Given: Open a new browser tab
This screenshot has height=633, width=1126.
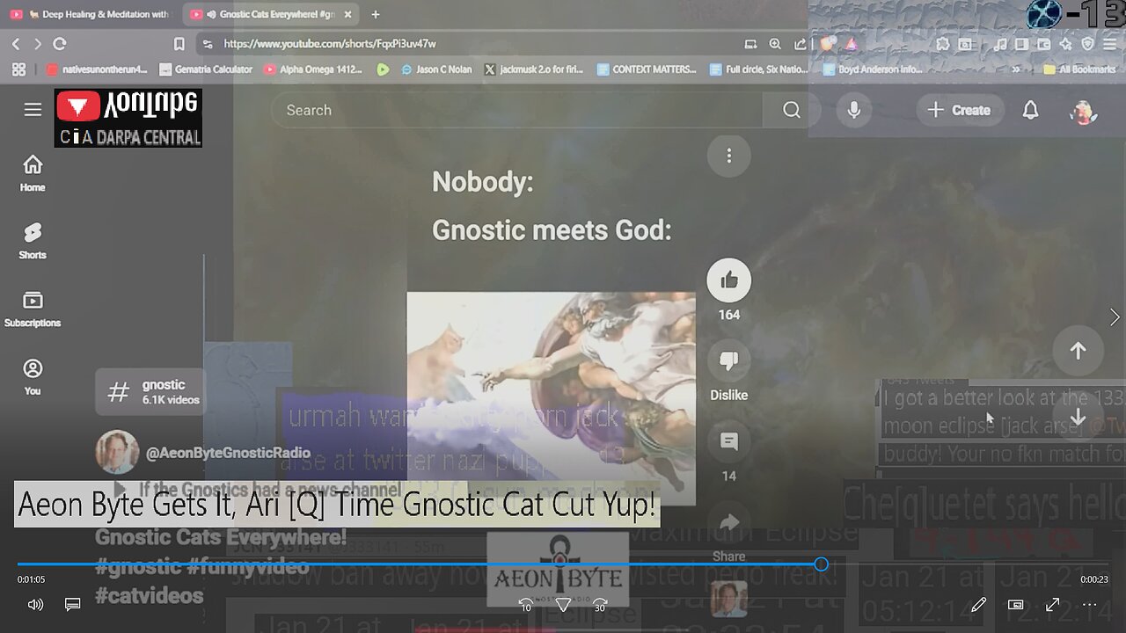Looking at the screenshot, I should [376, 15].
